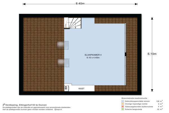
Task: Click the yellow Overige inpandige ruimte swatch
Action: click(x=123, y=104)
